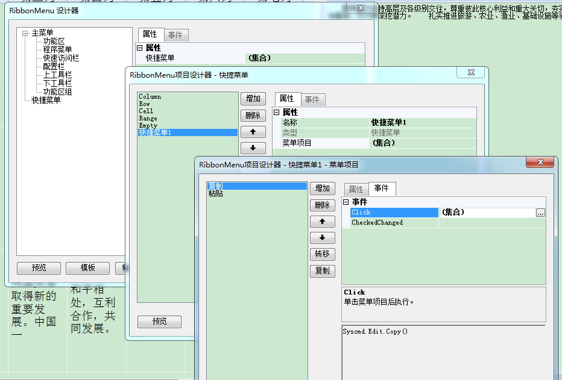Image resolution: width=562 pixels, height=380 pixels.
Task: Edit the 名称 value 快捷菜单1
Action: point(423,122)
